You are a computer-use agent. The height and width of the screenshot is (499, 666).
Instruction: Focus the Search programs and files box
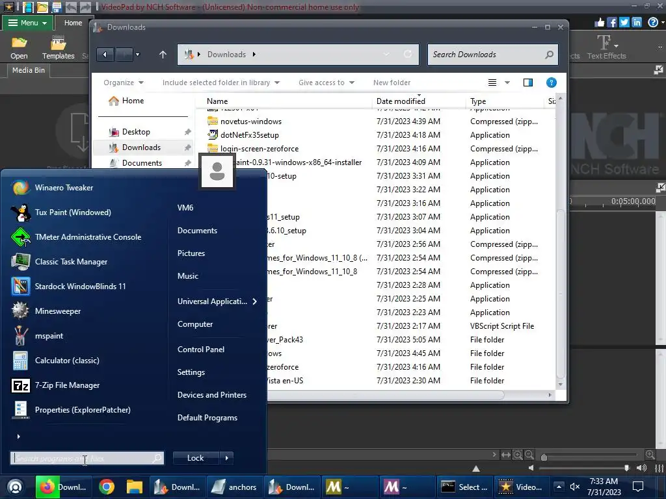point(87,458)
